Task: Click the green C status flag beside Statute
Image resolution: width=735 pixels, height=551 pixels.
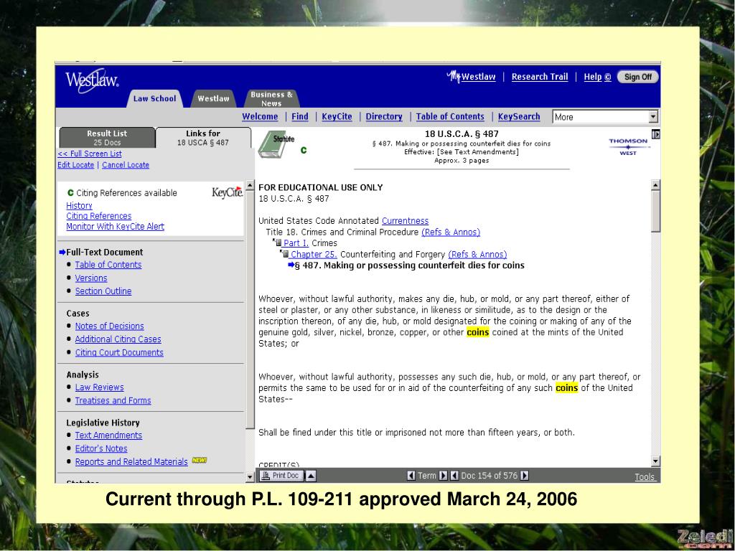Action: click(x=304, y=150)
